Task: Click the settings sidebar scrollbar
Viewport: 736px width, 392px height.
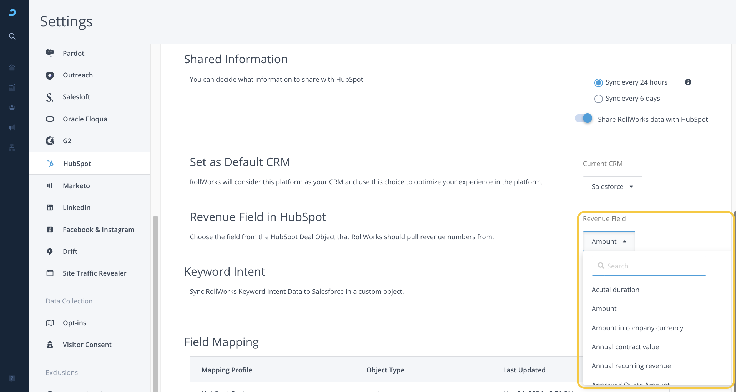Action: point(155,303)
